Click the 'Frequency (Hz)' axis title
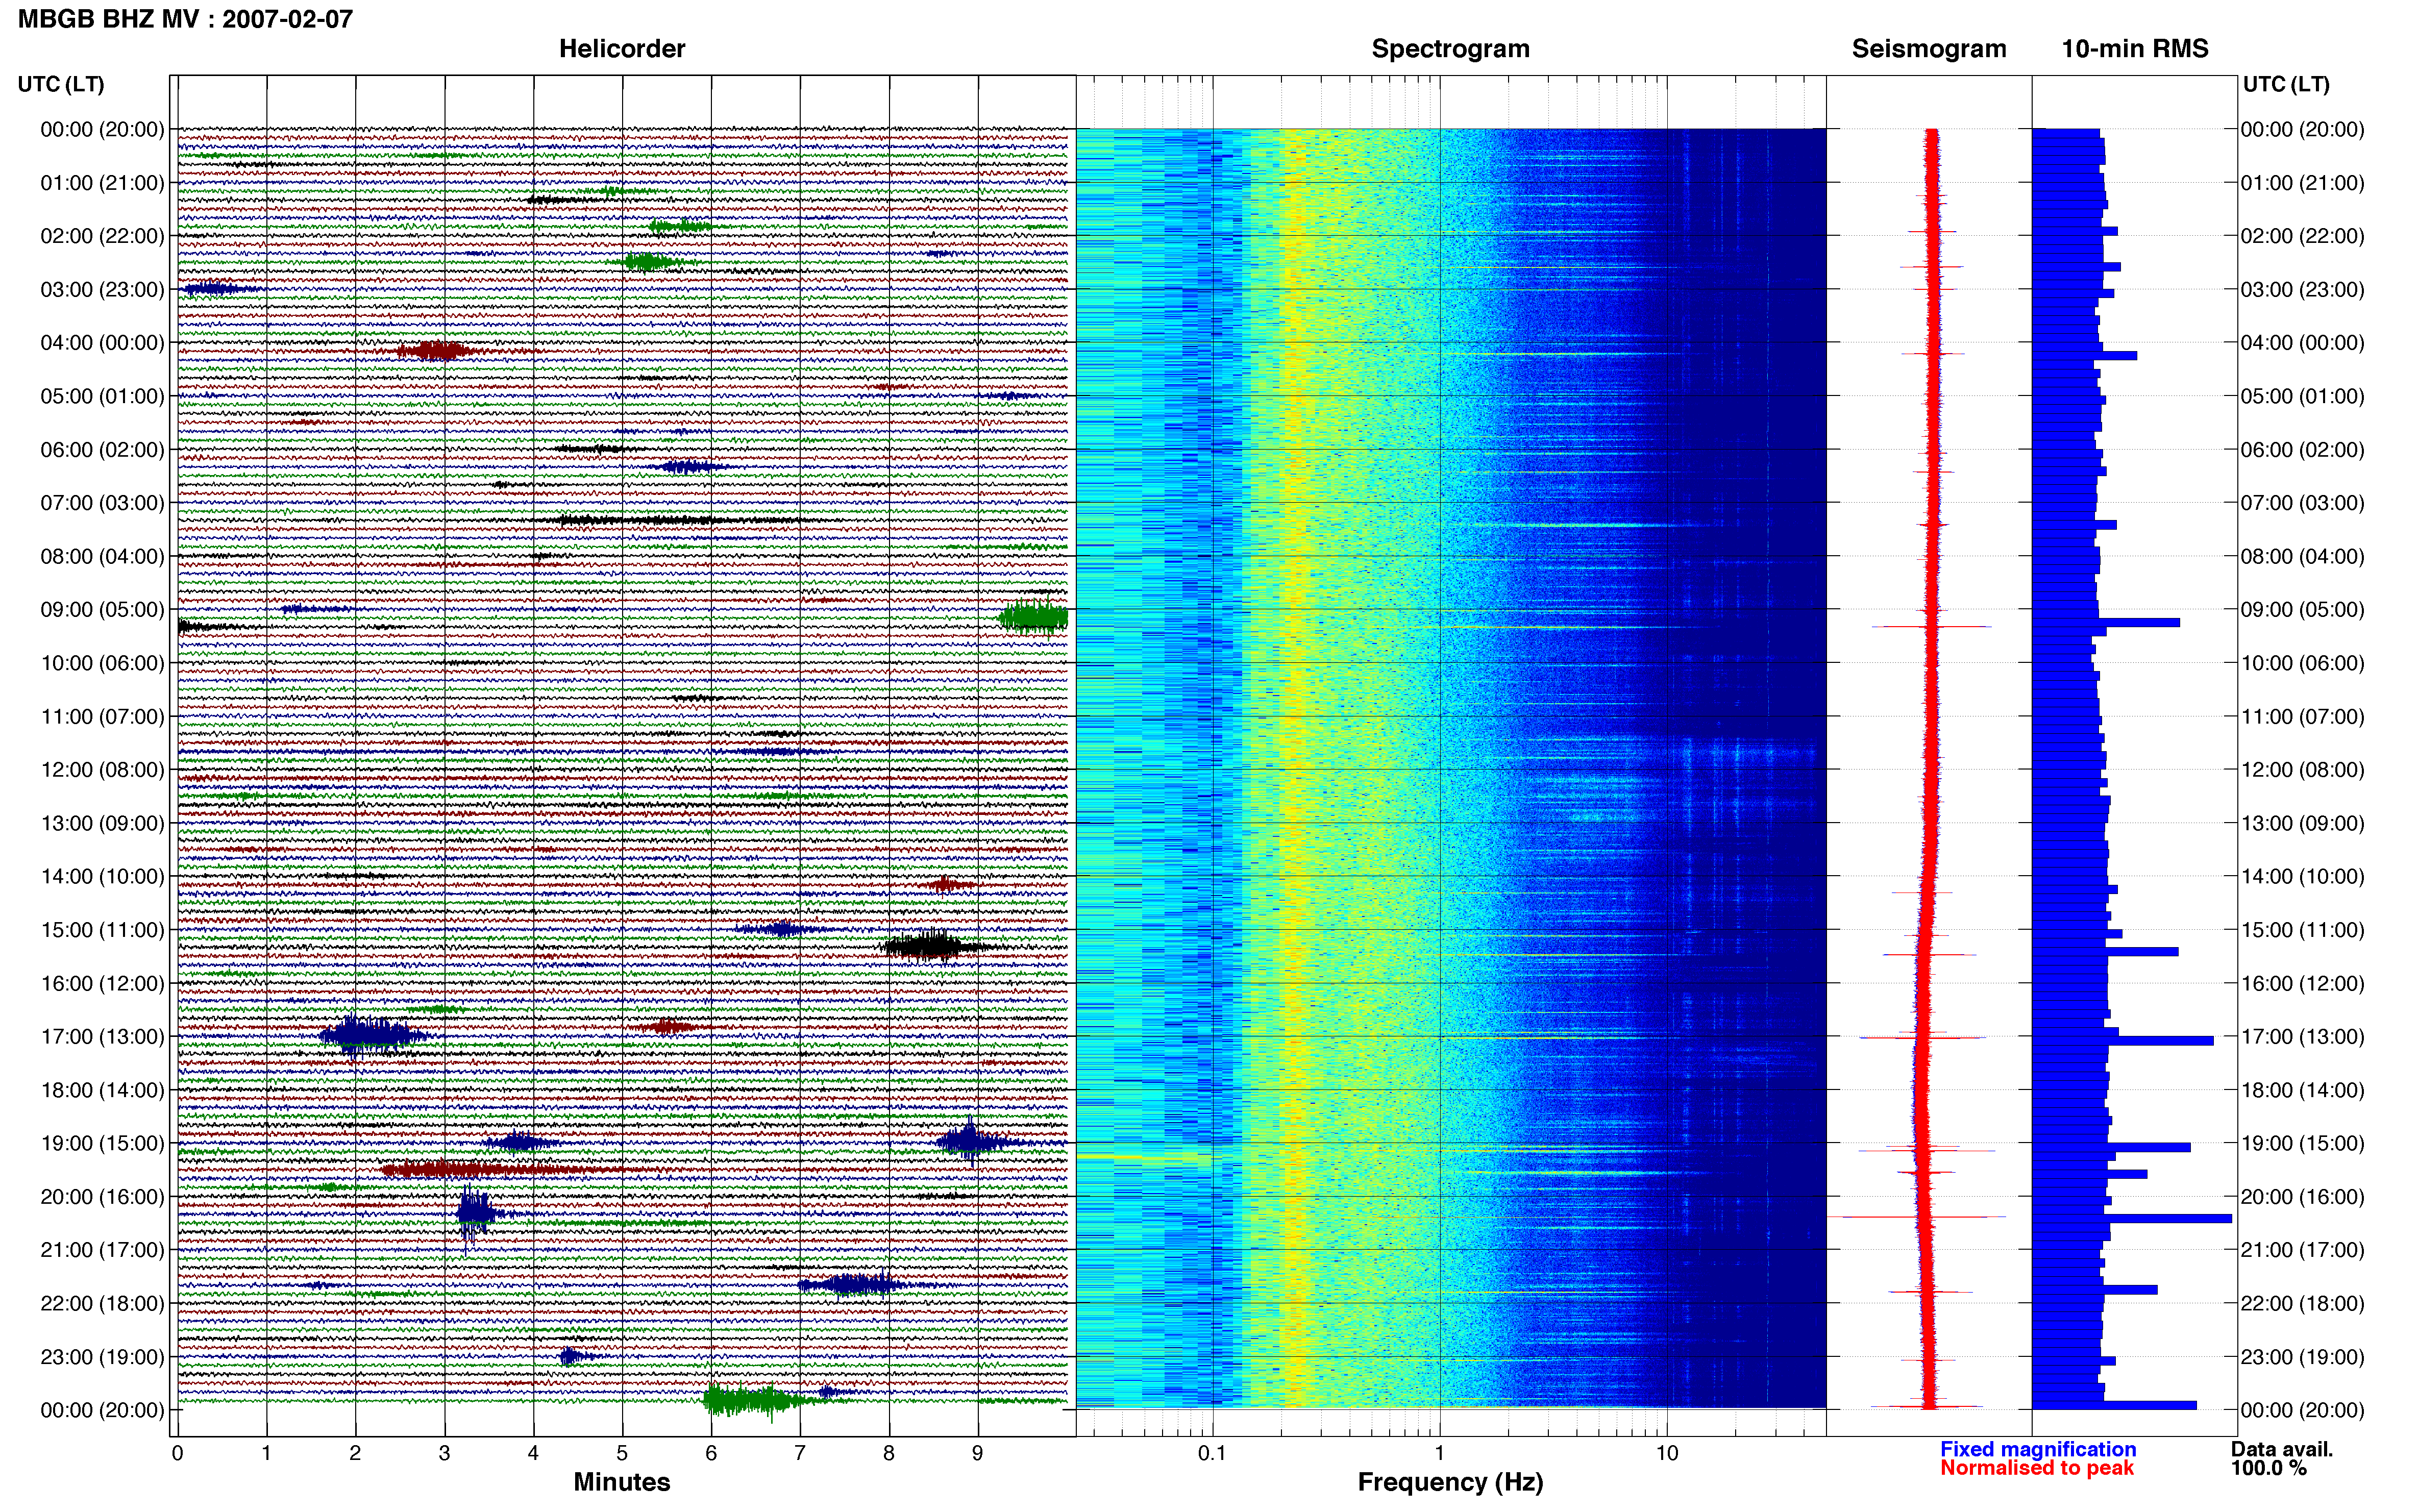The height and width of the screenshot is (1512, 2419). pyautogui.click(x=1450, y=1482)
